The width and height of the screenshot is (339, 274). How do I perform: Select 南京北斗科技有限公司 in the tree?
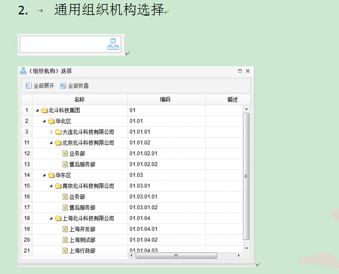point(88,186)
